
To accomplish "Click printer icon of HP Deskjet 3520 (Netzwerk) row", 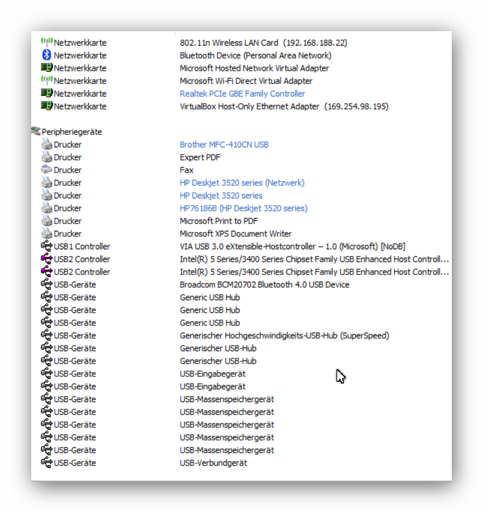I will pyautogui.click(x=47, y=182).
